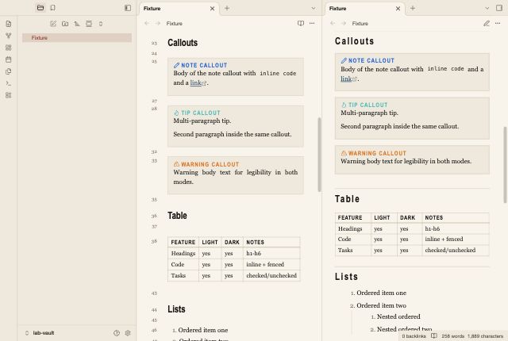The height and width of the screenshot is (341, 508).
Task: Switch left pane to reading view
Action: (301, 23)
